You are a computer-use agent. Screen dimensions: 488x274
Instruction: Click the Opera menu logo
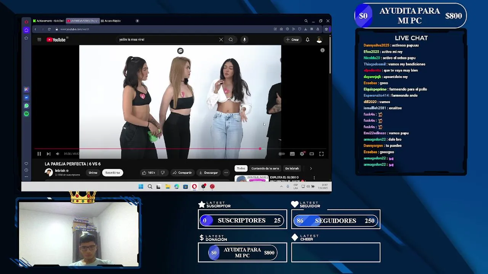click(26, 22)
